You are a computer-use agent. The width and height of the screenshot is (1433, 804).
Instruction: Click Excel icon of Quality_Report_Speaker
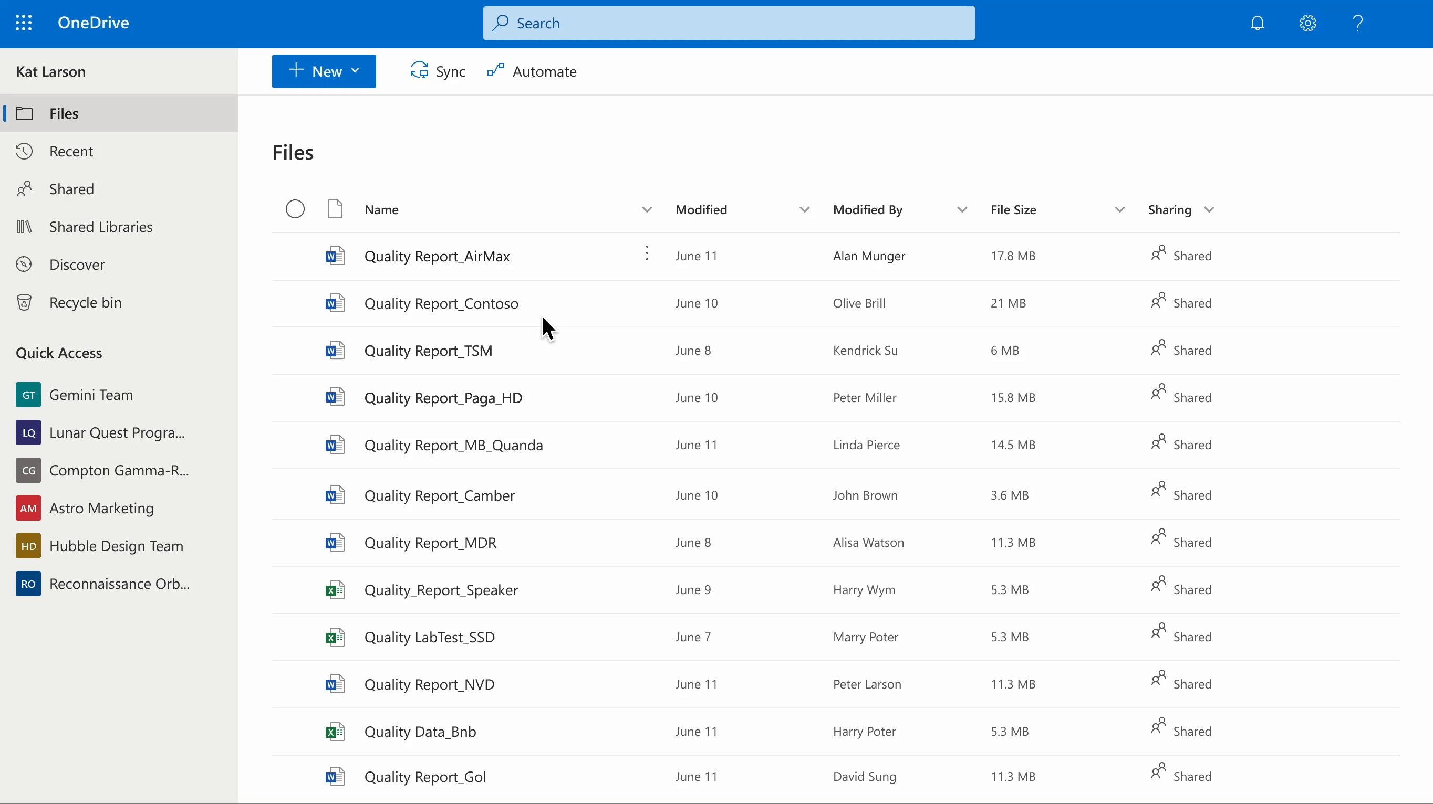click(334, 589)
